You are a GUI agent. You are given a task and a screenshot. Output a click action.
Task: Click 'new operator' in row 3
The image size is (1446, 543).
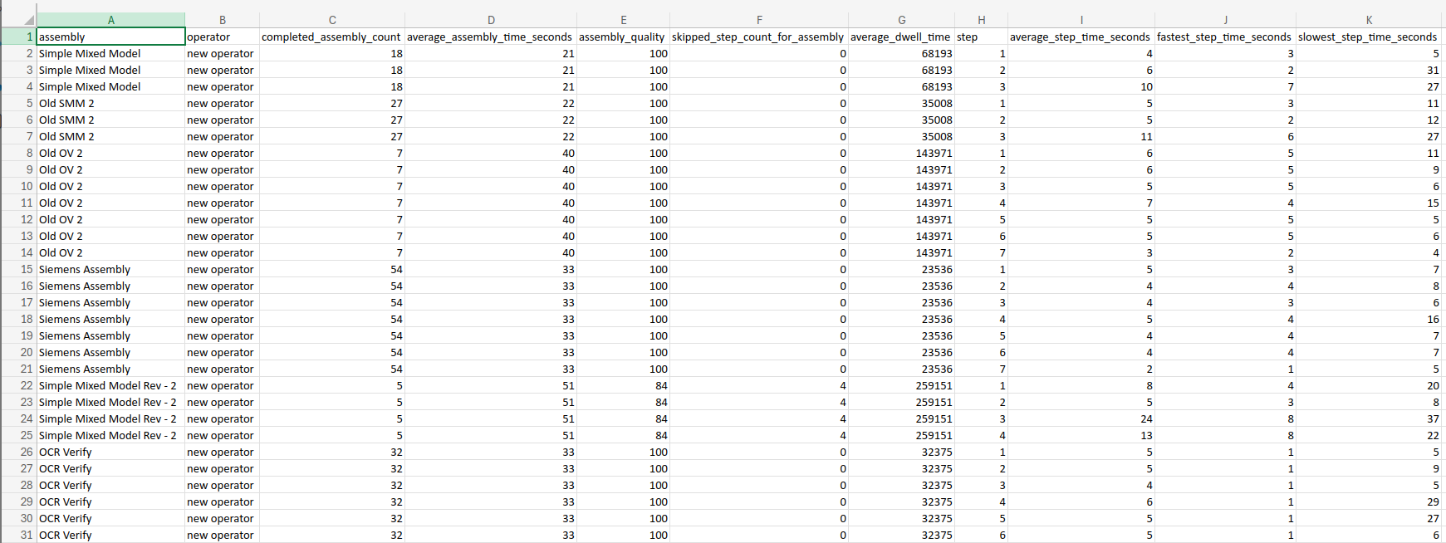tap(220, 70)
